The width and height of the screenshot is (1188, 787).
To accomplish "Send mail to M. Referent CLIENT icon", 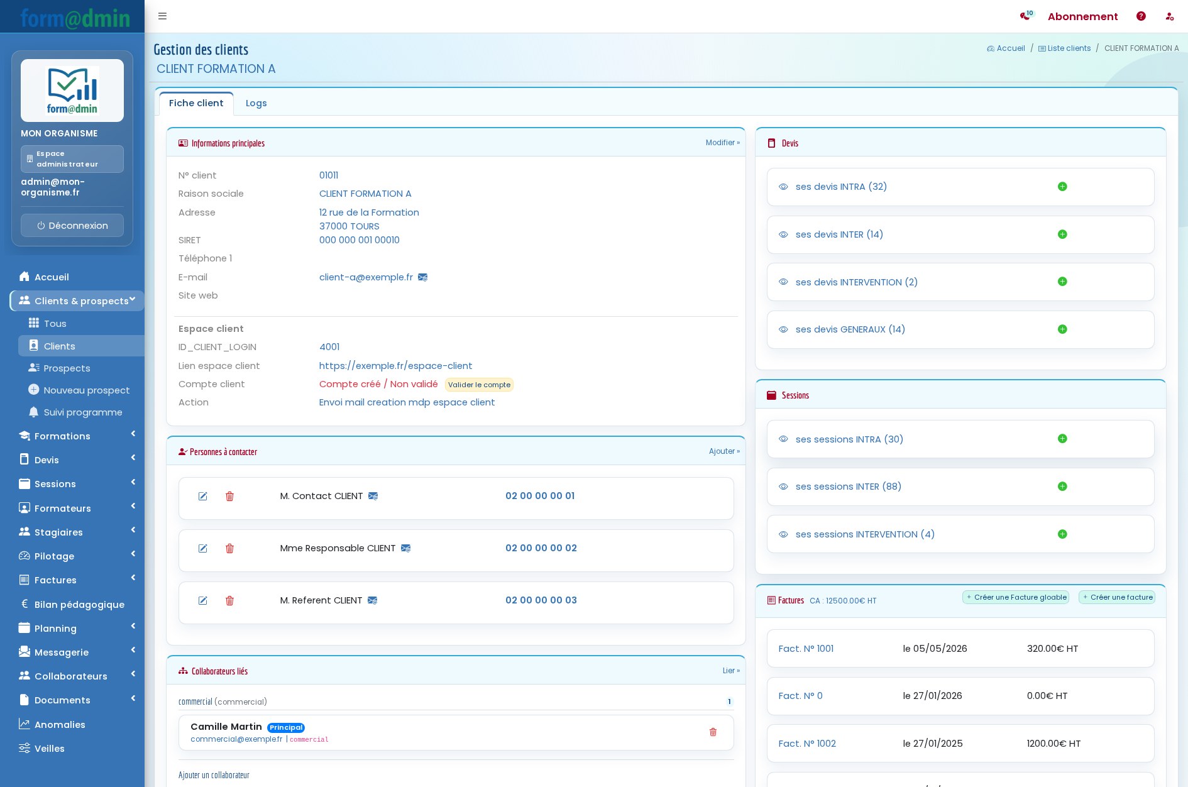I will pyautogui.click(x=372, y=601).
